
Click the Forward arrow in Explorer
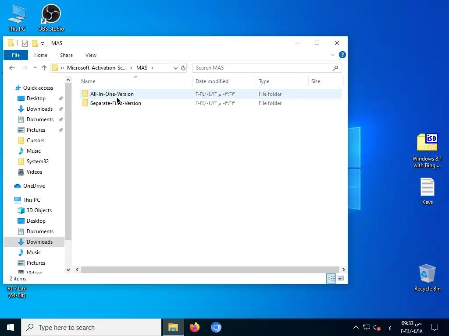(x=25, y=68)
